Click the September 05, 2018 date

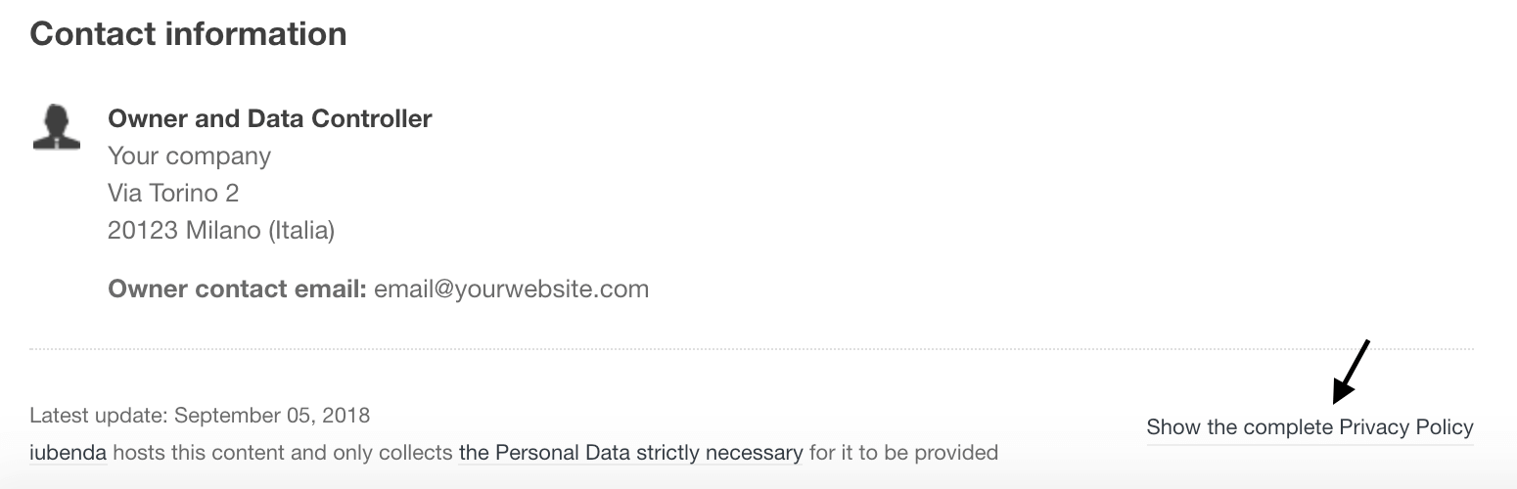pos(272,416)
